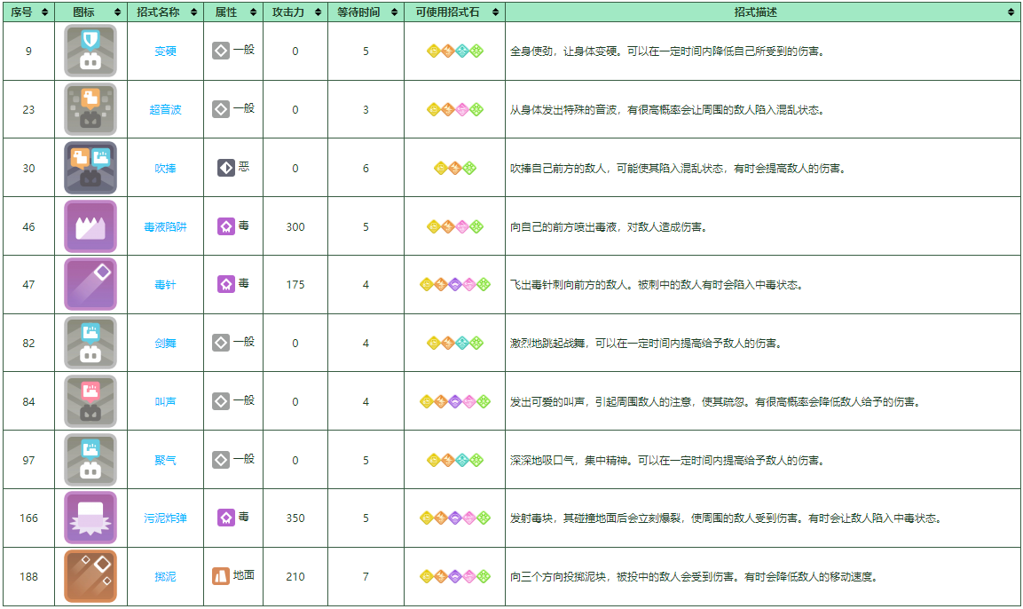Click the 毒液陷阱 move icon

(90, 226)
